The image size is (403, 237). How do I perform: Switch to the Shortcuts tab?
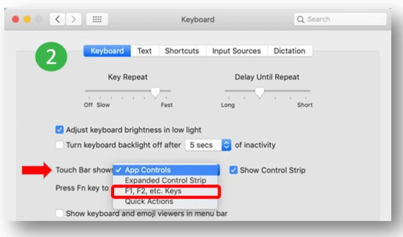pyautogui.click(x=182, y=51)
